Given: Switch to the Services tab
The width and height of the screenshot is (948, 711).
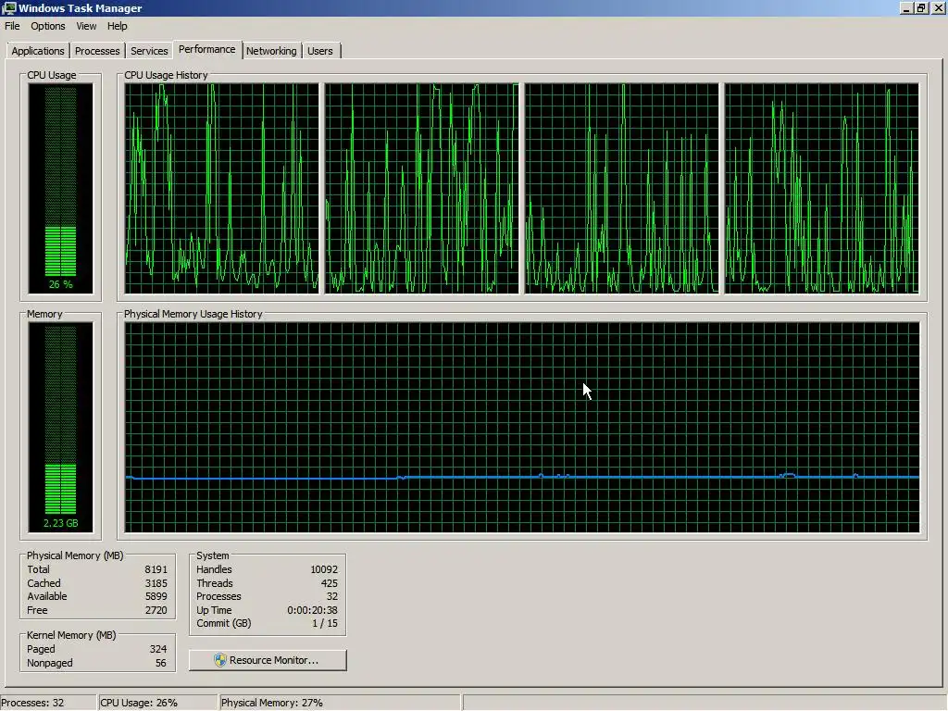Looking at the screenshot, I should (x=149, y=51).
